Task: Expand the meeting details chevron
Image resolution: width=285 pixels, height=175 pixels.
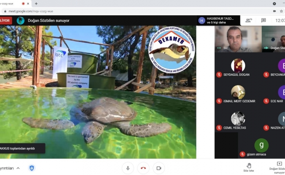Action: point(18,168)
